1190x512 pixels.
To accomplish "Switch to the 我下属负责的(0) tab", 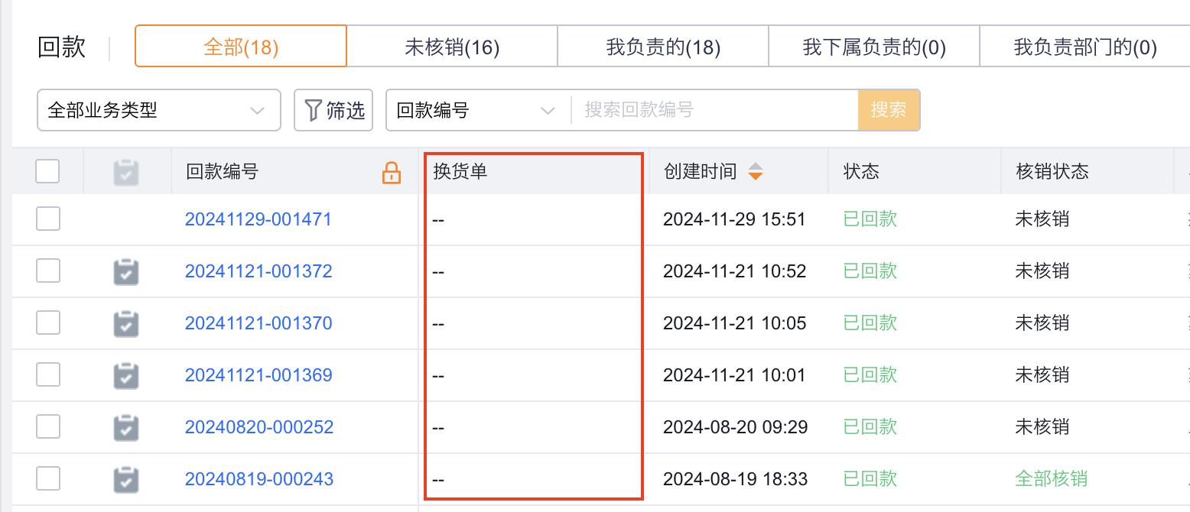I will pos(874,47).
